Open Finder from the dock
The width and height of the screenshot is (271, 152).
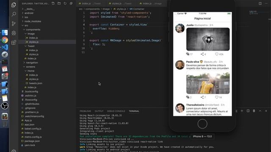point(5,33)
